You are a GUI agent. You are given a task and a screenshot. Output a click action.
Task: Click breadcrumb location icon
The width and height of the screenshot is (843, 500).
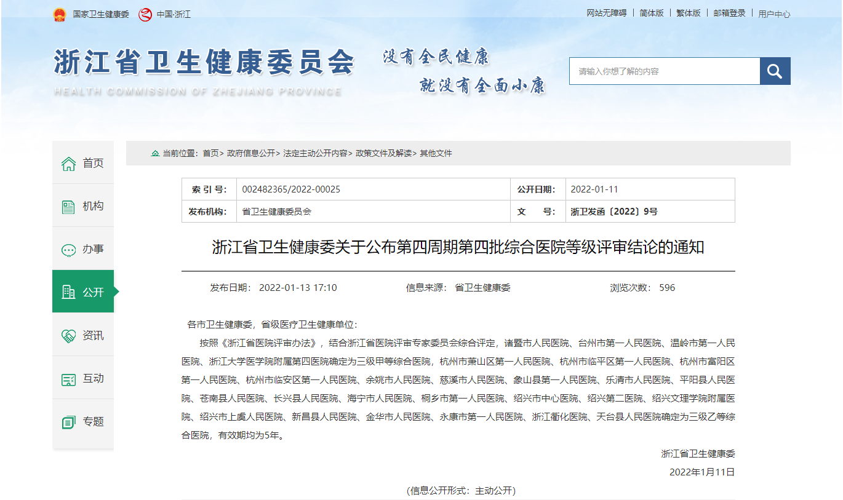pyautogui.click(x=155, y=153)
